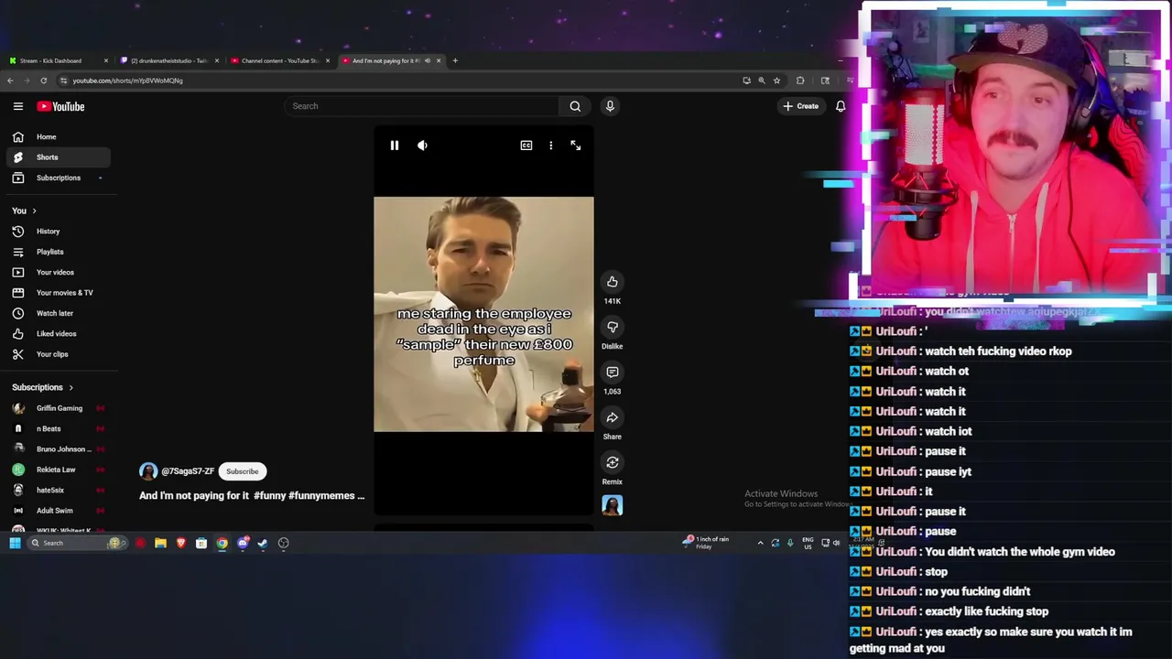Bookmark this page with the star
Screen dimensions: 1172x659
(x=776, y=81)
